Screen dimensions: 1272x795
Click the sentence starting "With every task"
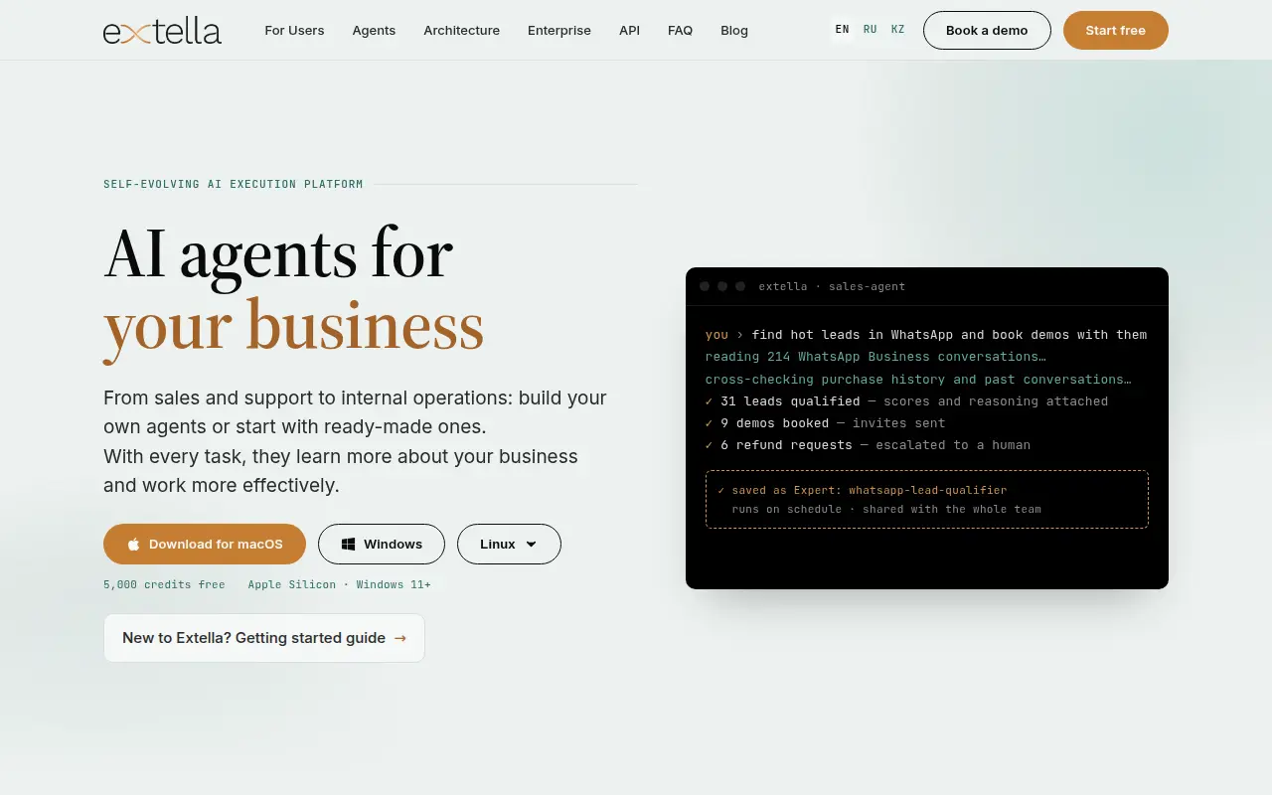pyautogui.click(x=341, y=471)
